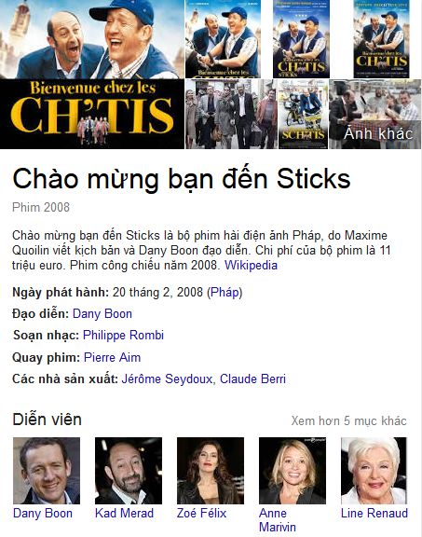Open the Line Renaud name link
The image size is (422, 537).
tap(374, 514)
